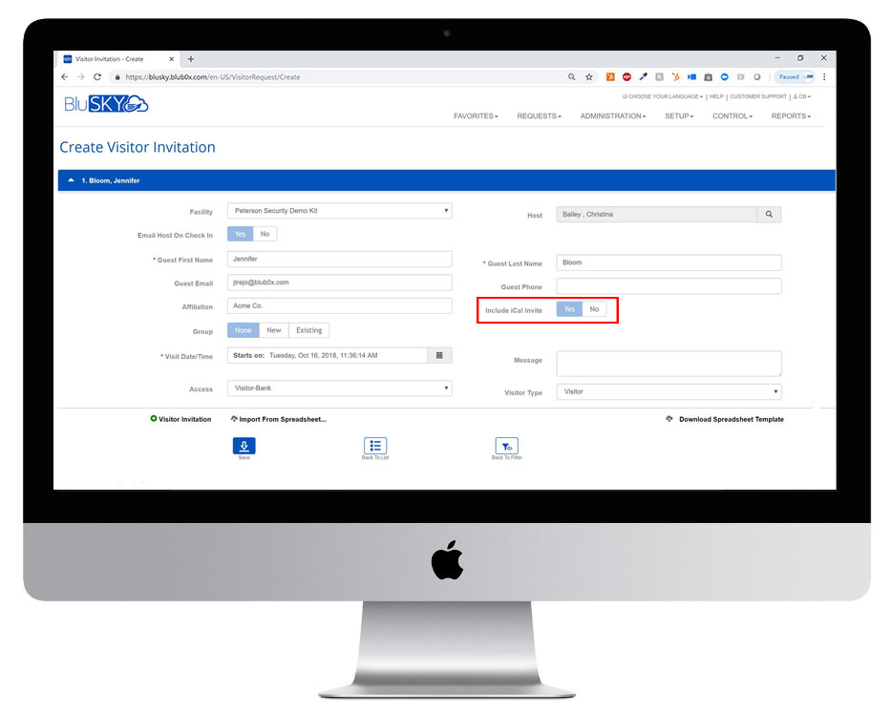Open the Access dropdown

(339, 388)
